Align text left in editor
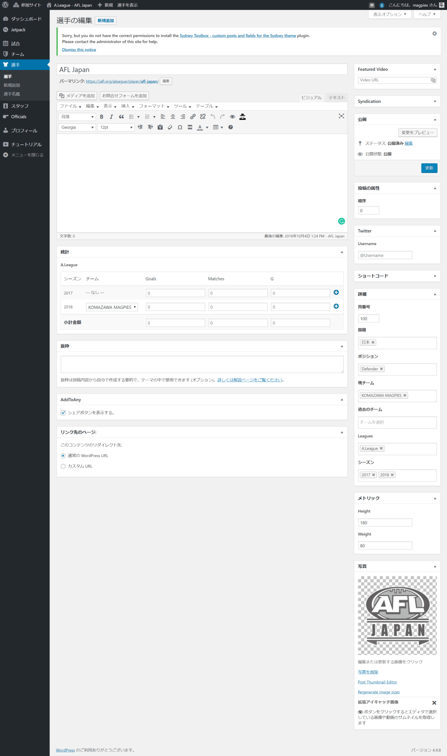Image resolution: width=447 pixels, height=756 pixels. click(x=163, y=117)
